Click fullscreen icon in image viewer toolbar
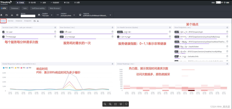This screenshot has width=232, height=109. click(x=115, y=104)
